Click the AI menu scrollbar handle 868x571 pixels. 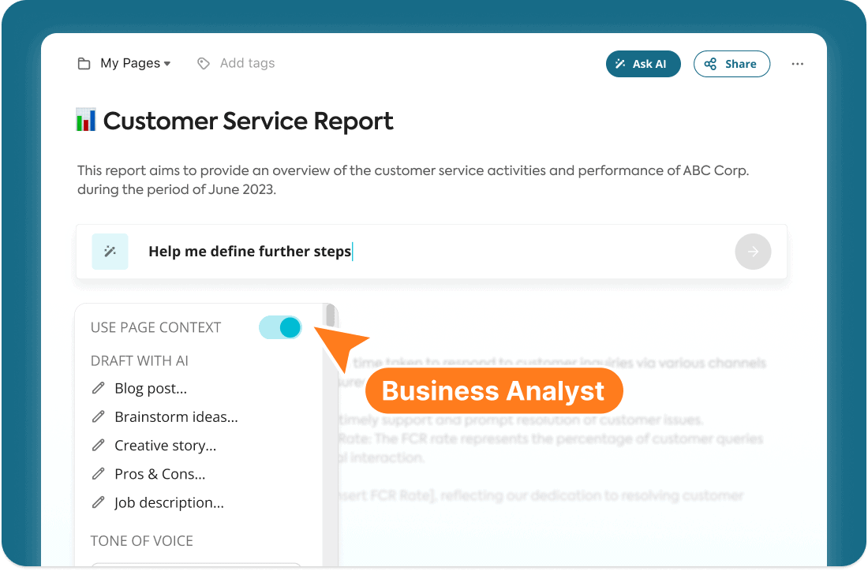[x=331, y=315]
